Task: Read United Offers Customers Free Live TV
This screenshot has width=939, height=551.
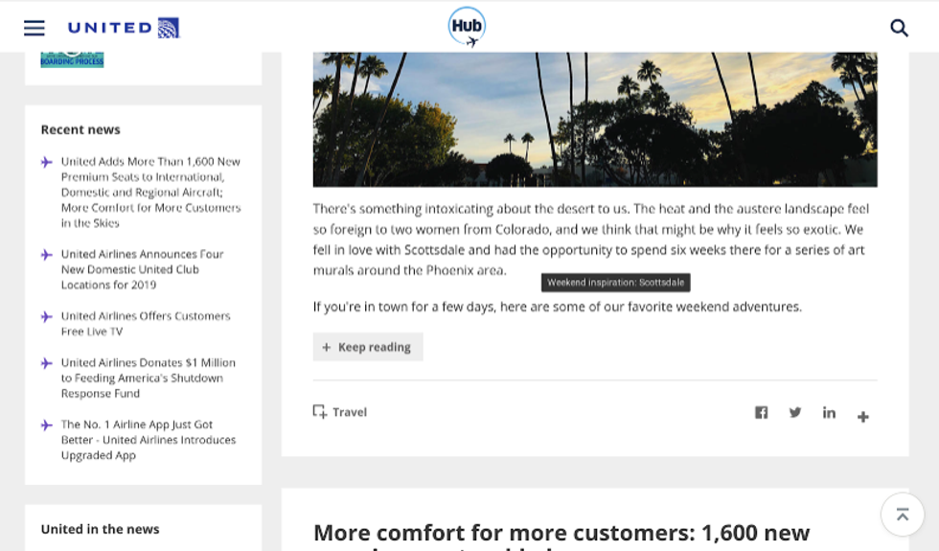Action: [146, 323]
